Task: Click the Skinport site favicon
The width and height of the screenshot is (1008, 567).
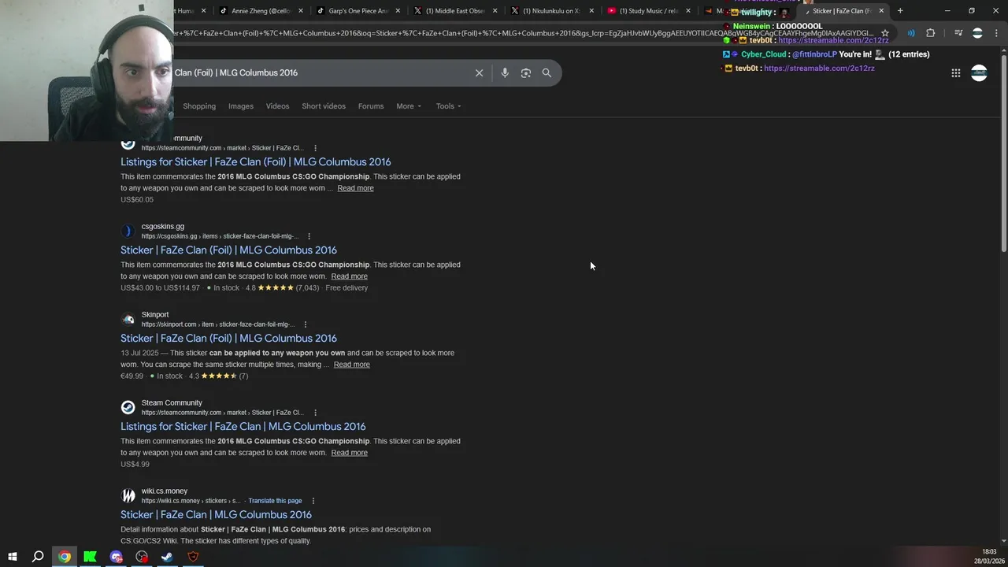Action: click(x=128, y=319)
